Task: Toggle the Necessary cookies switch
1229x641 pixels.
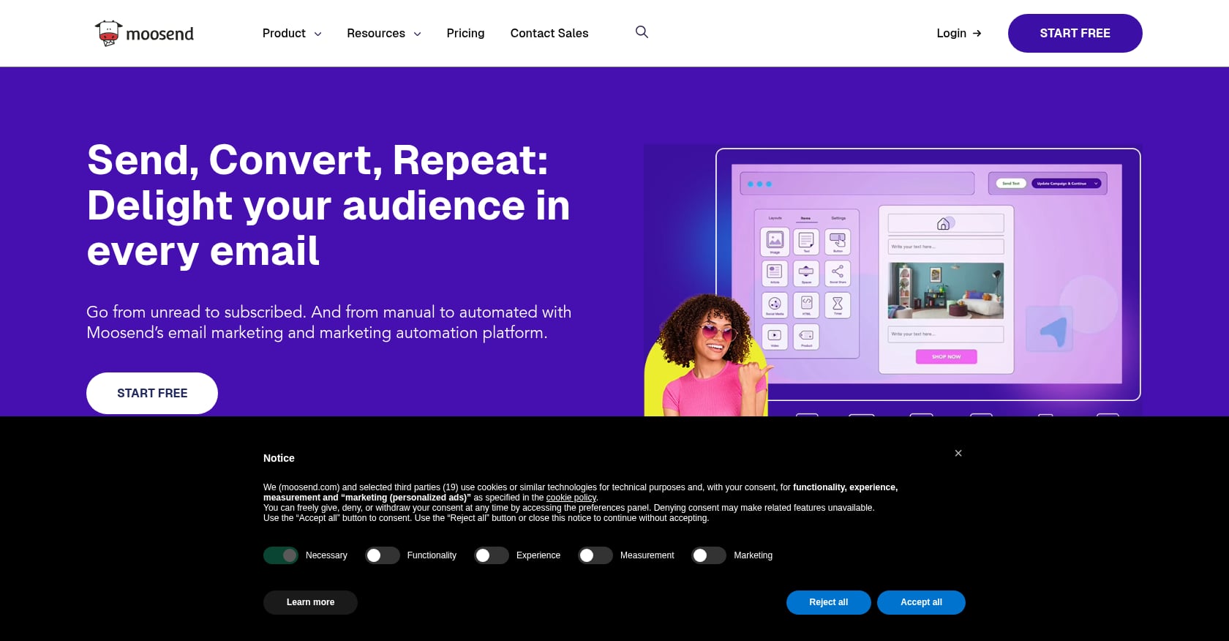Action: (281, 555)
